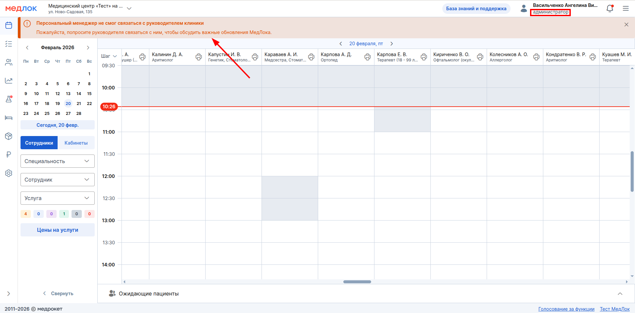Toggle the gray status counter filter

click(76, 214)
